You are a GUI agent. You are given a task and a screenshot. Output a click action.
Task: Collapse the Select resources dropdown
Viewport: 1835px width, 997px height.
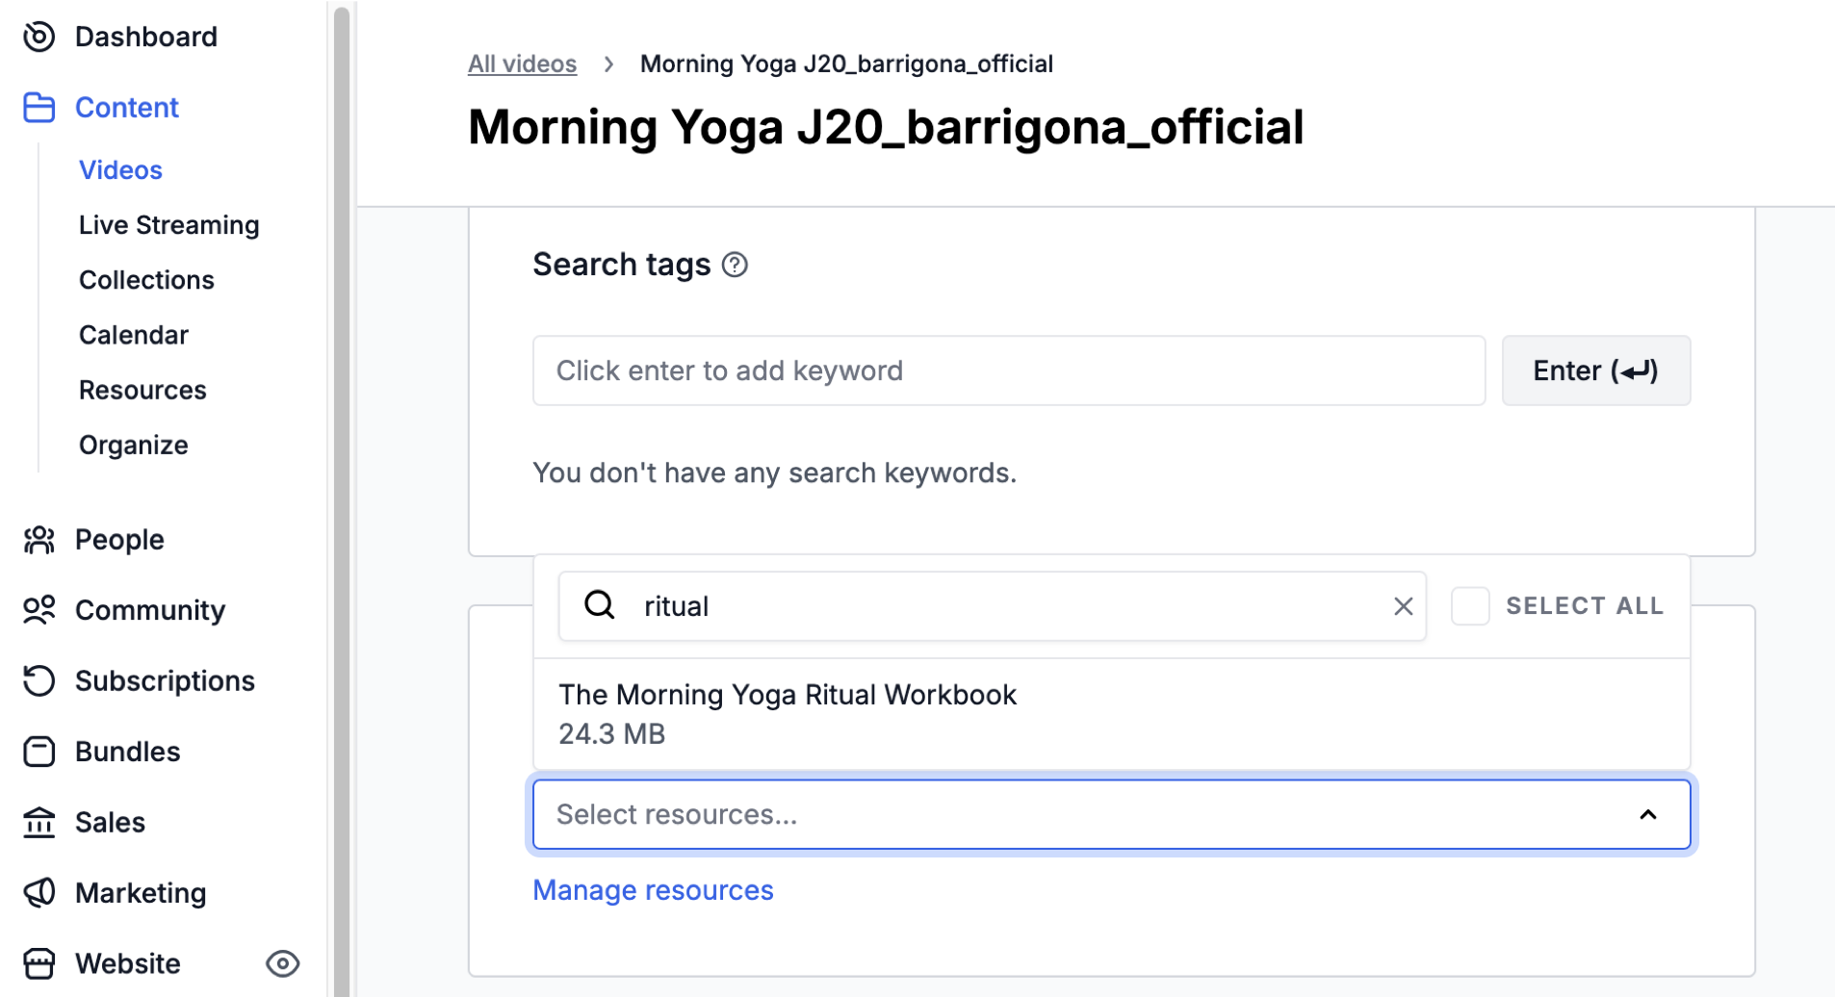click(1647, 815)
